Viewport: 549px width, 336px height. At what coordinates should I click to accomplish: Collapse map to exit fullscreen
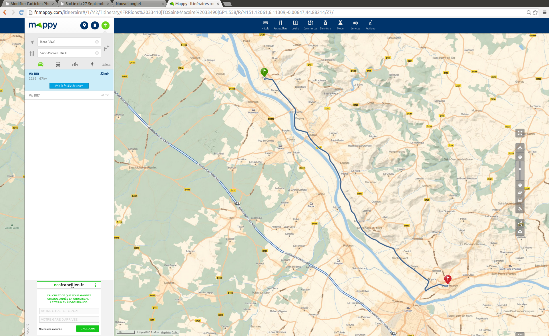coord(520,133)
